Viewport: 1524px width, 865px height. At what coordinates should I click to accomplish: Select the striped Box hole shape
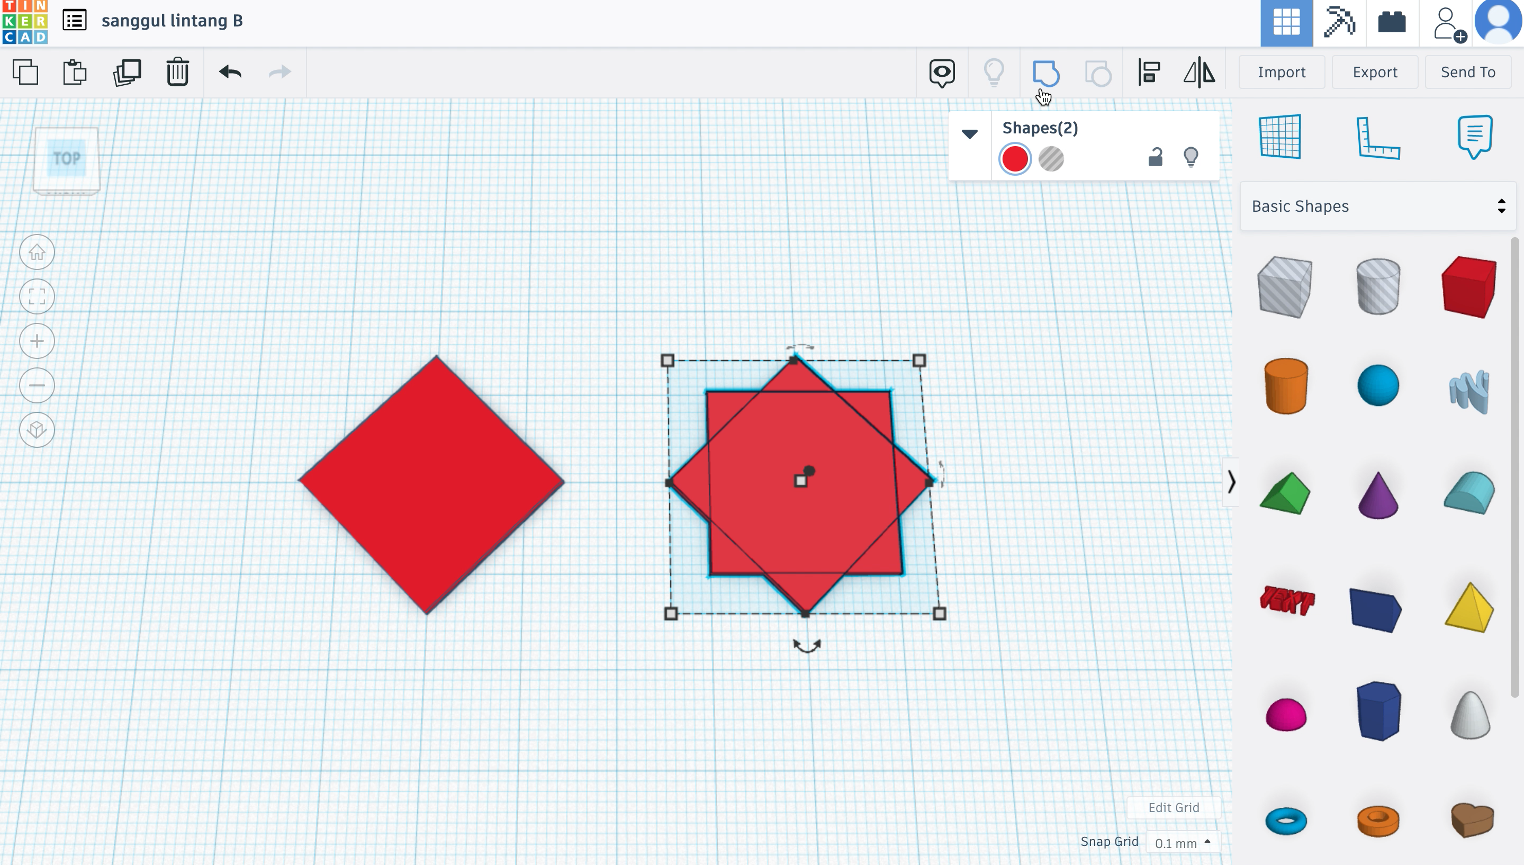coord(1285,287)
